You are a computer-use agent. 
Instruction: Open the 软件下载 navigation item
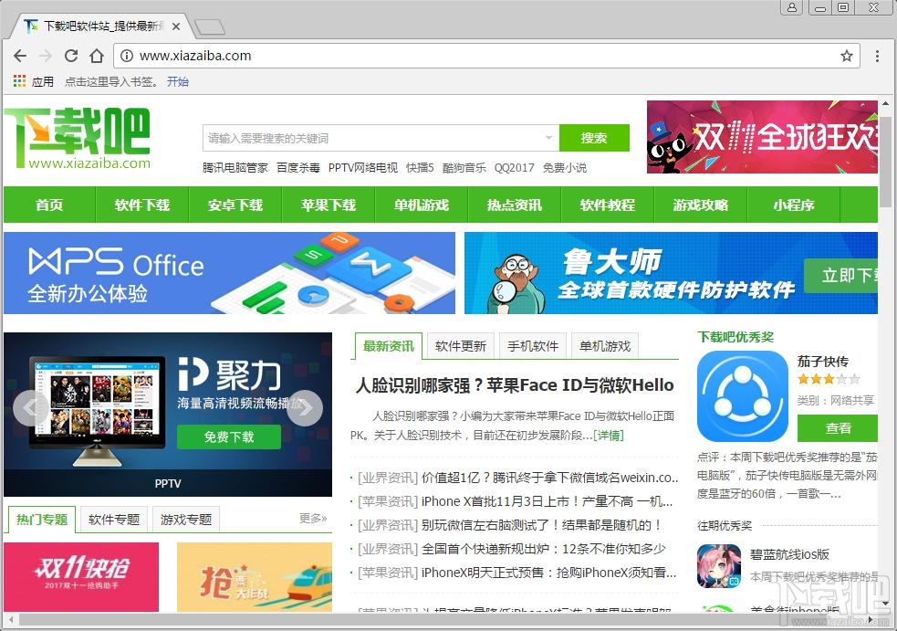point(141,205)
